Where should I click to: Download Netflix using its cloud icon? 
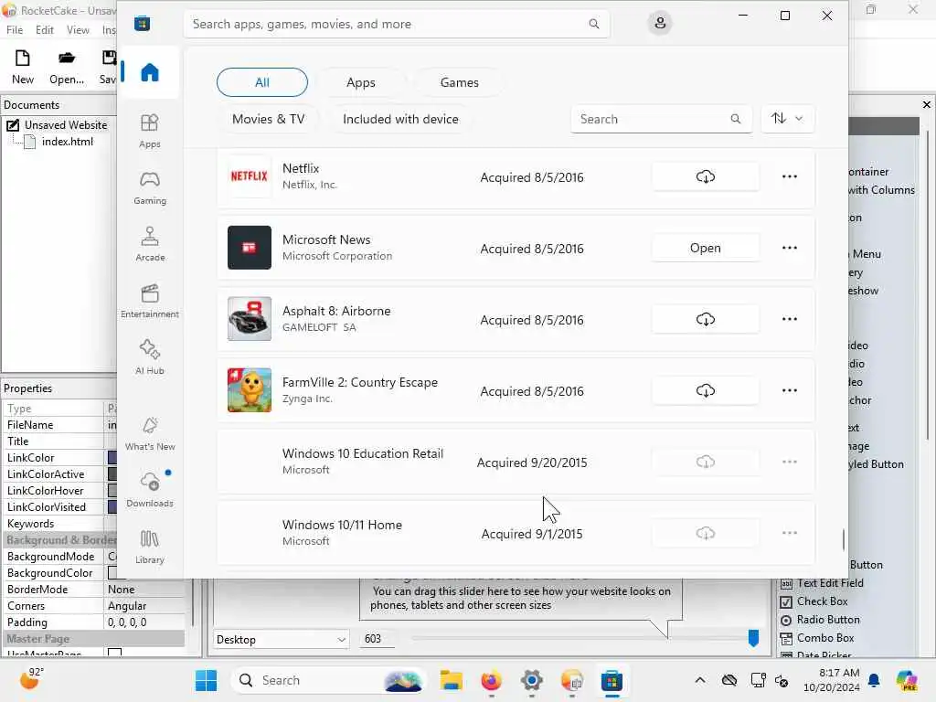[705, 176]
